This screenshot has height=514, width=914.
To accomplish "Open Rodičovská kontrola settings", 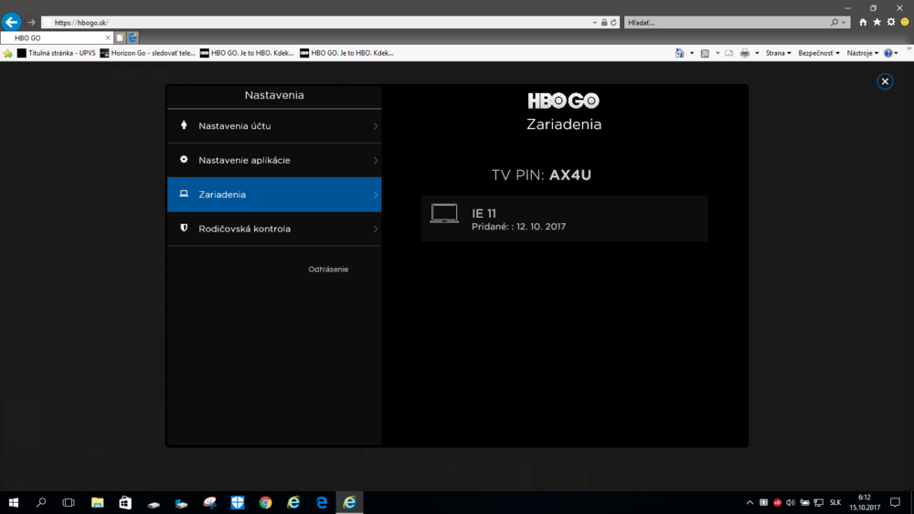I will [x=274, y=229].
